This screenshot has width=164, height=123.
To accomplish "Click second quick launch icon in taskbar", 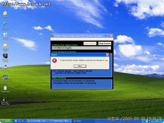I will tap(19, 121).
